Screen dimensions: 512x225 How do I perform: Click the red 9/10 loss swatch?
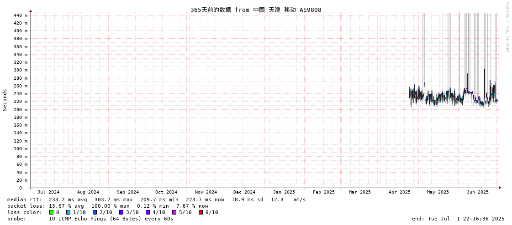(x=201, y=212)
